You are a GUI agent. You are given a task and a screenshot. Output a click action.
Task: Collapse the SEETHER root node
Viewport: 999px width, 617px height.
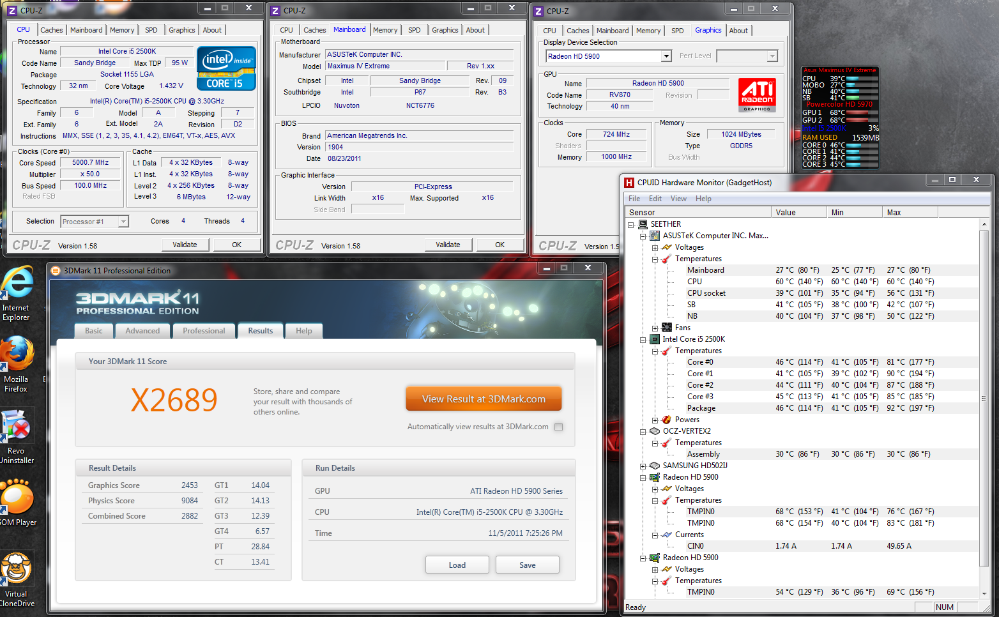click(x=631, y=224)
